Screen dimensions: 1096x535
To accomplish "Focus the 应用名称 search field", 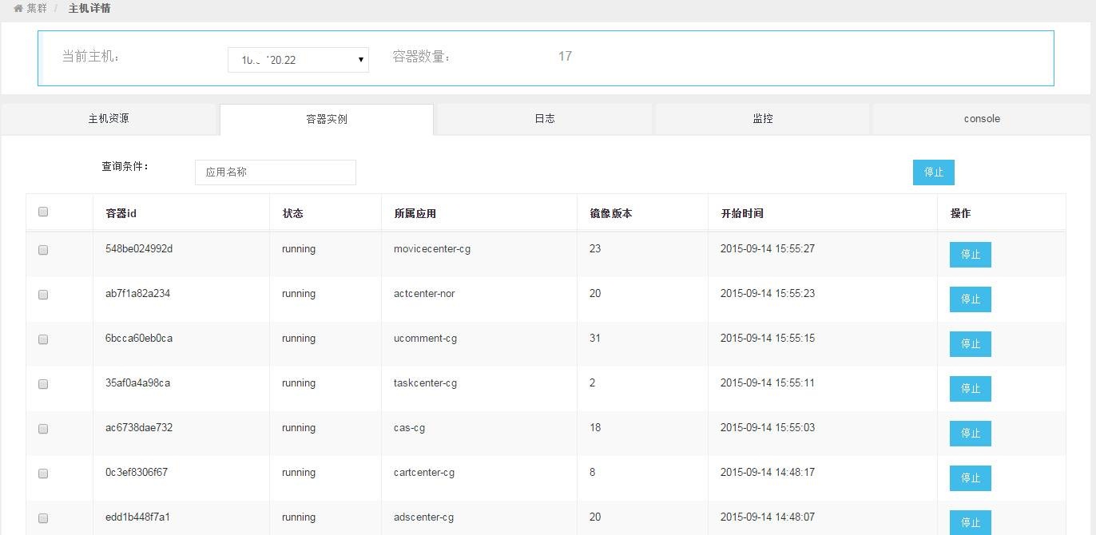I will [276, 172].
